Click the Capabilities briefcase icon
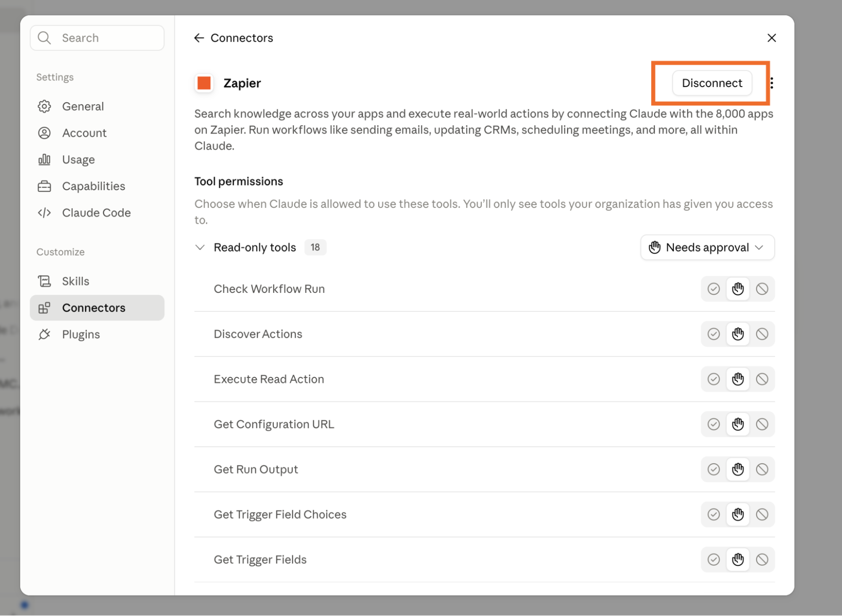Screen dimensions: 842x616 coord(44,186)
